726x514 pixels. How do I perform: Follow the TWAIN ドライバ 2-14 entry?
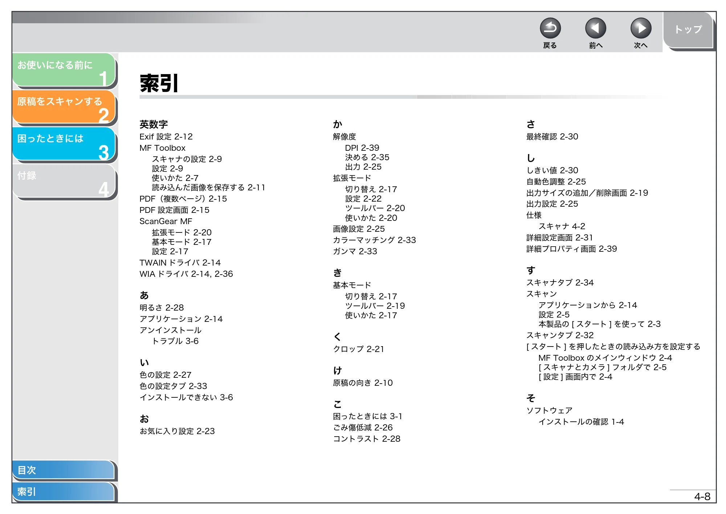180,263
